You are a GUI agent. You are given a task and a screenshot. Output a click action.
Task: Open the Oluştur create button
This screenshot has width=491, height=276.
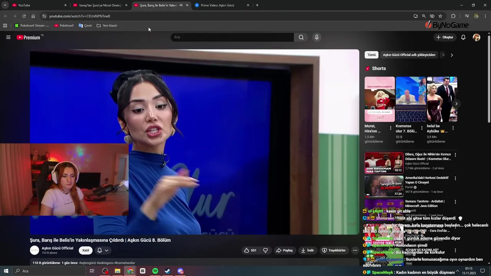445,37
